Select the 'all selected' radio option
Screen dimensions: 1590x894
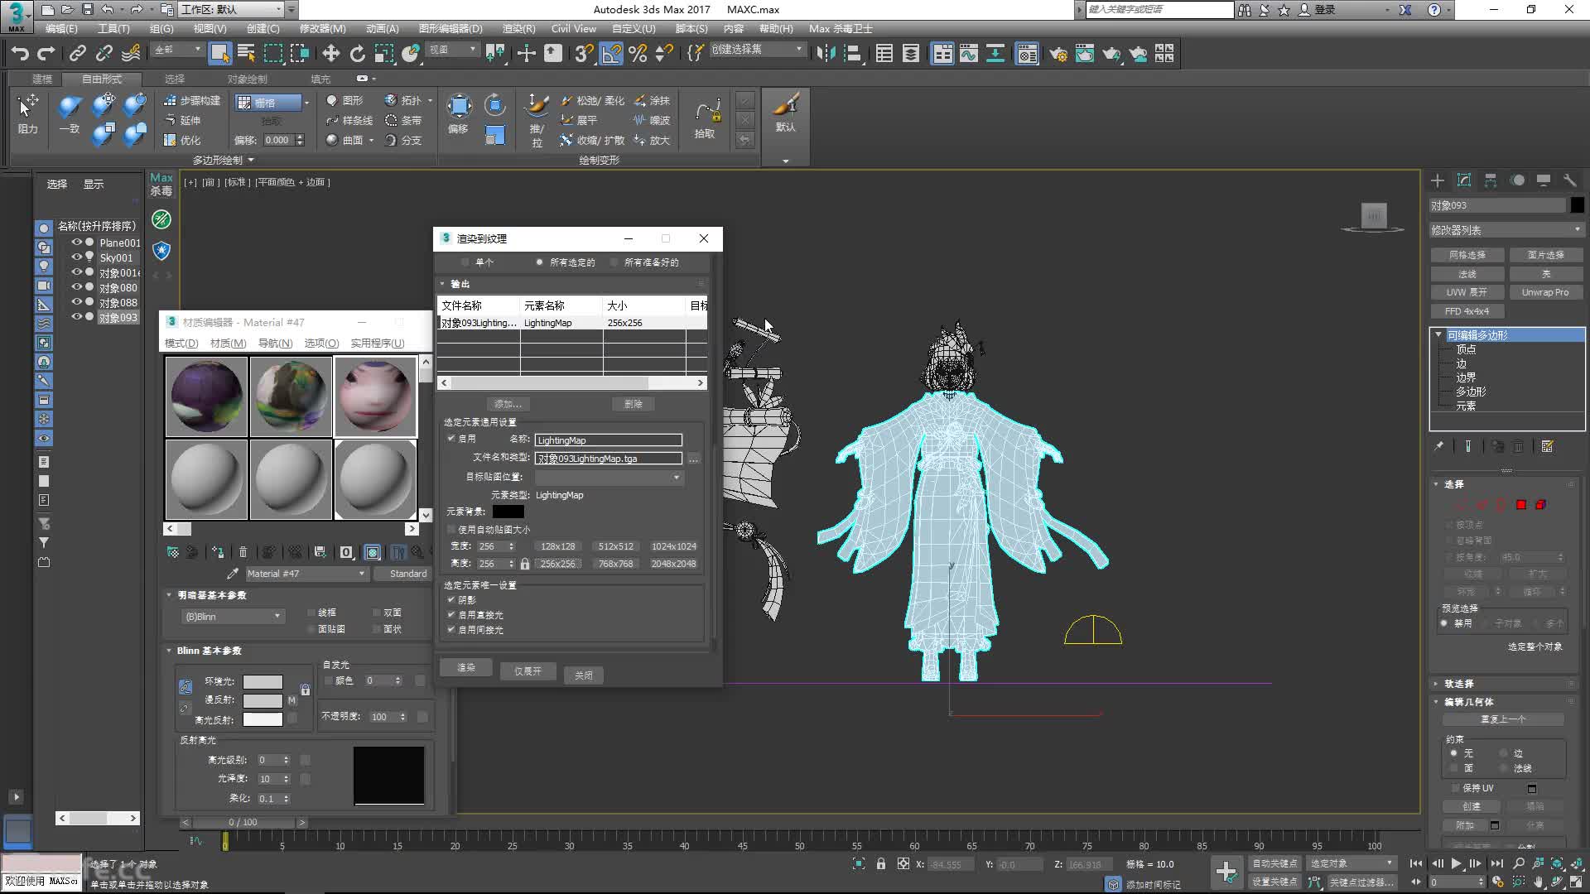(540, 262)
